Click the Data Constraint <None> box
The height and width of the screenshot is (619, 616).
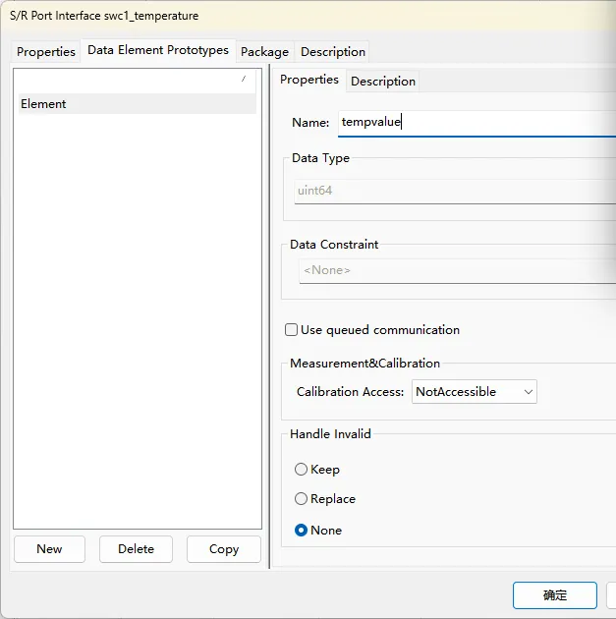[452, 270]
